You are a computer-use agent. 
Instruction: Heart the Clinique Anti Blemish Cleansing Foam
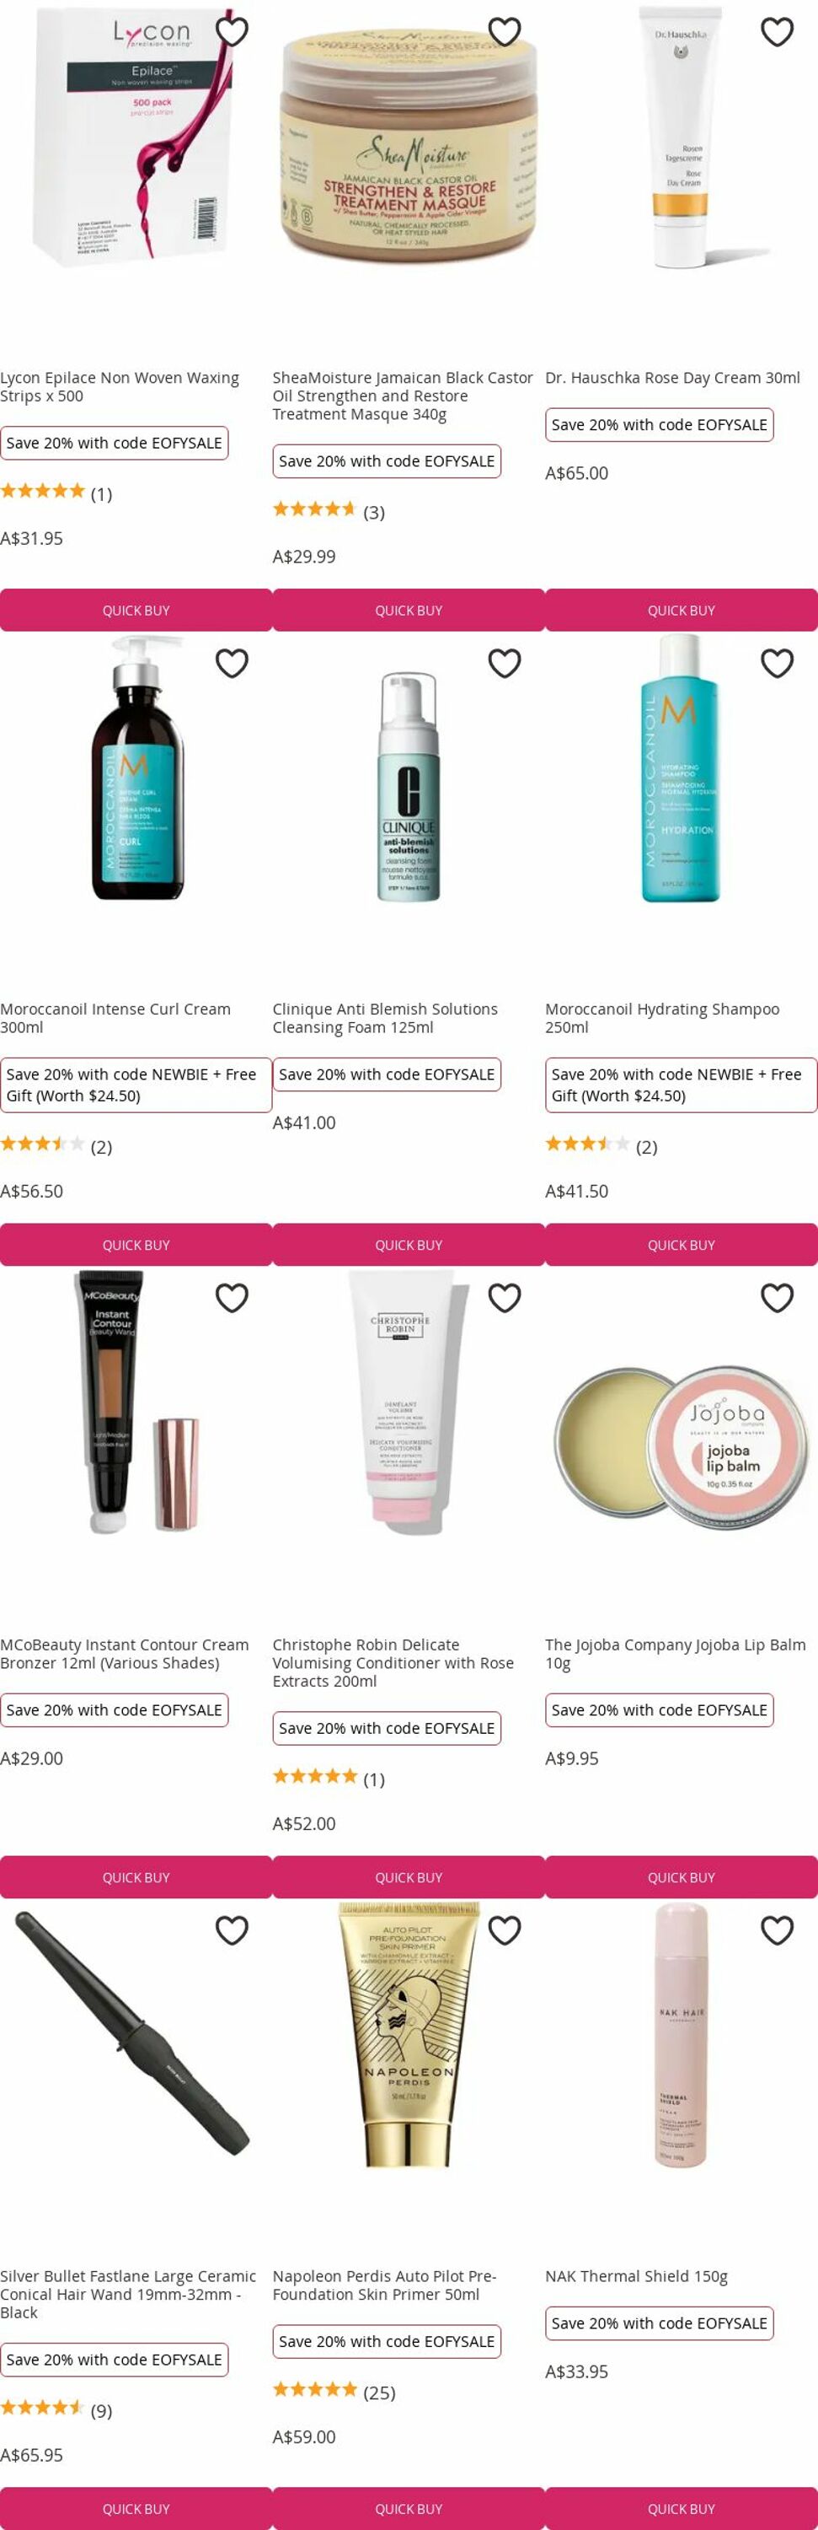click(504, 663)
